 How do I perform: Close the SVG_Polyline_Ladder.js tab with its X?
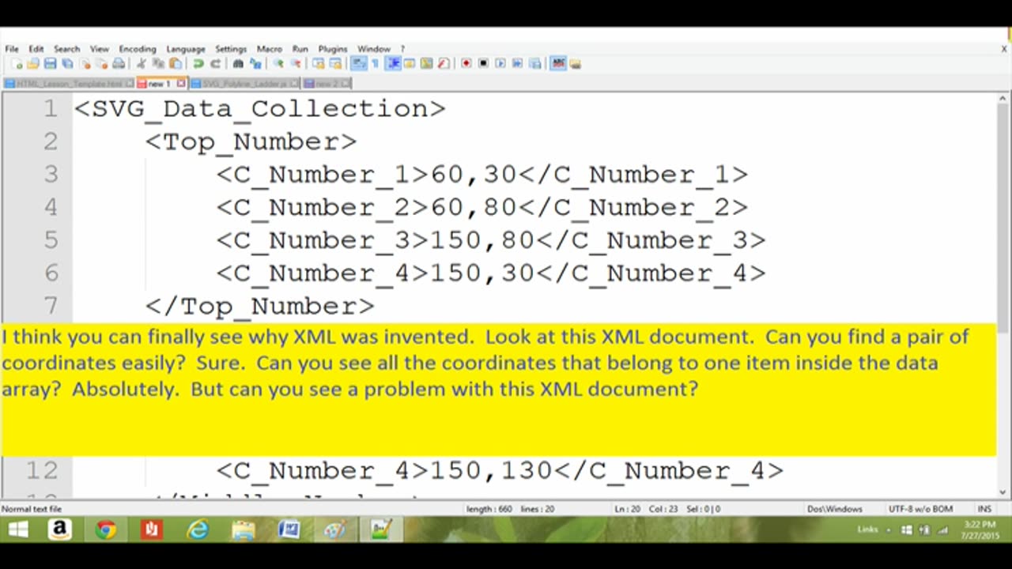295,83
